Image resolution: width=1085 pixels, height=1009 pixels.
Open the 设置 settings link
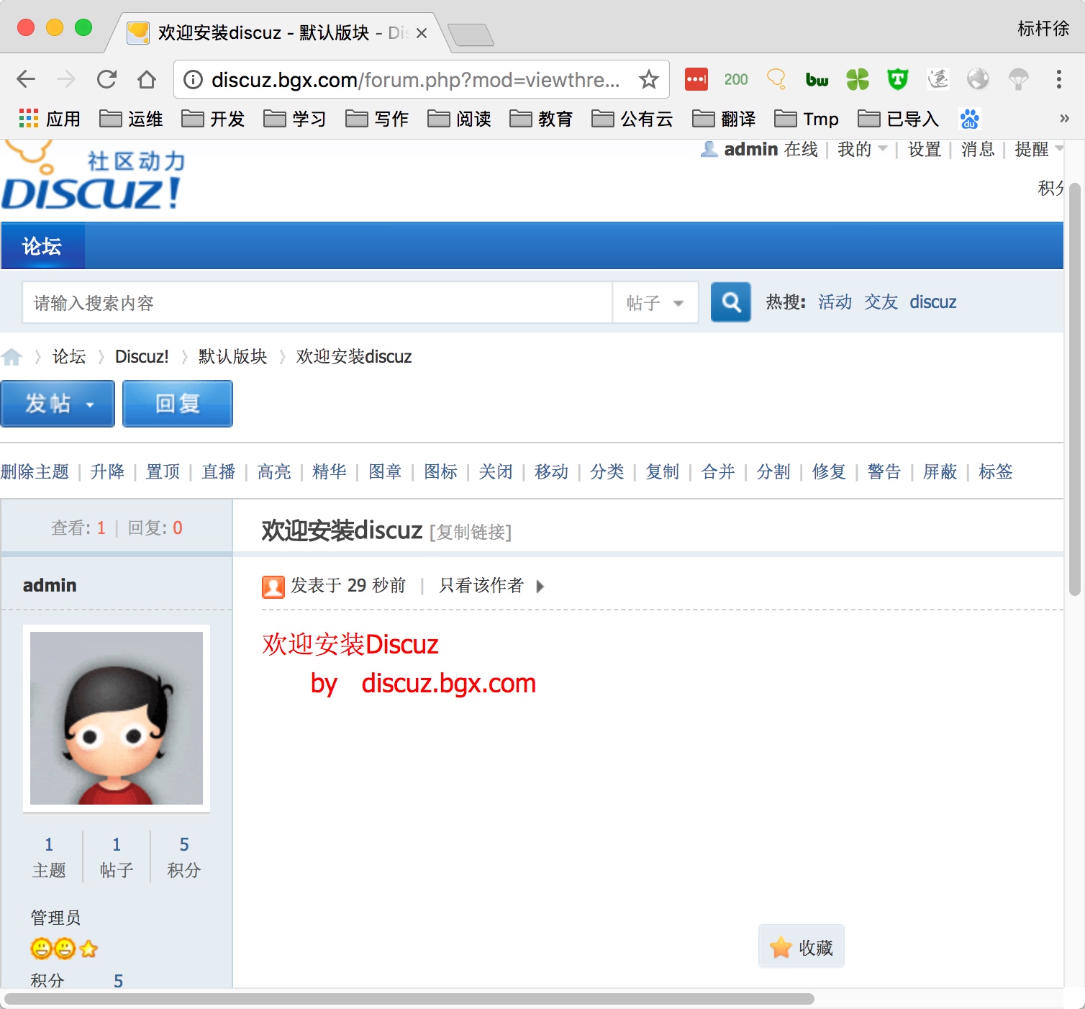click(x=925, y=149)
